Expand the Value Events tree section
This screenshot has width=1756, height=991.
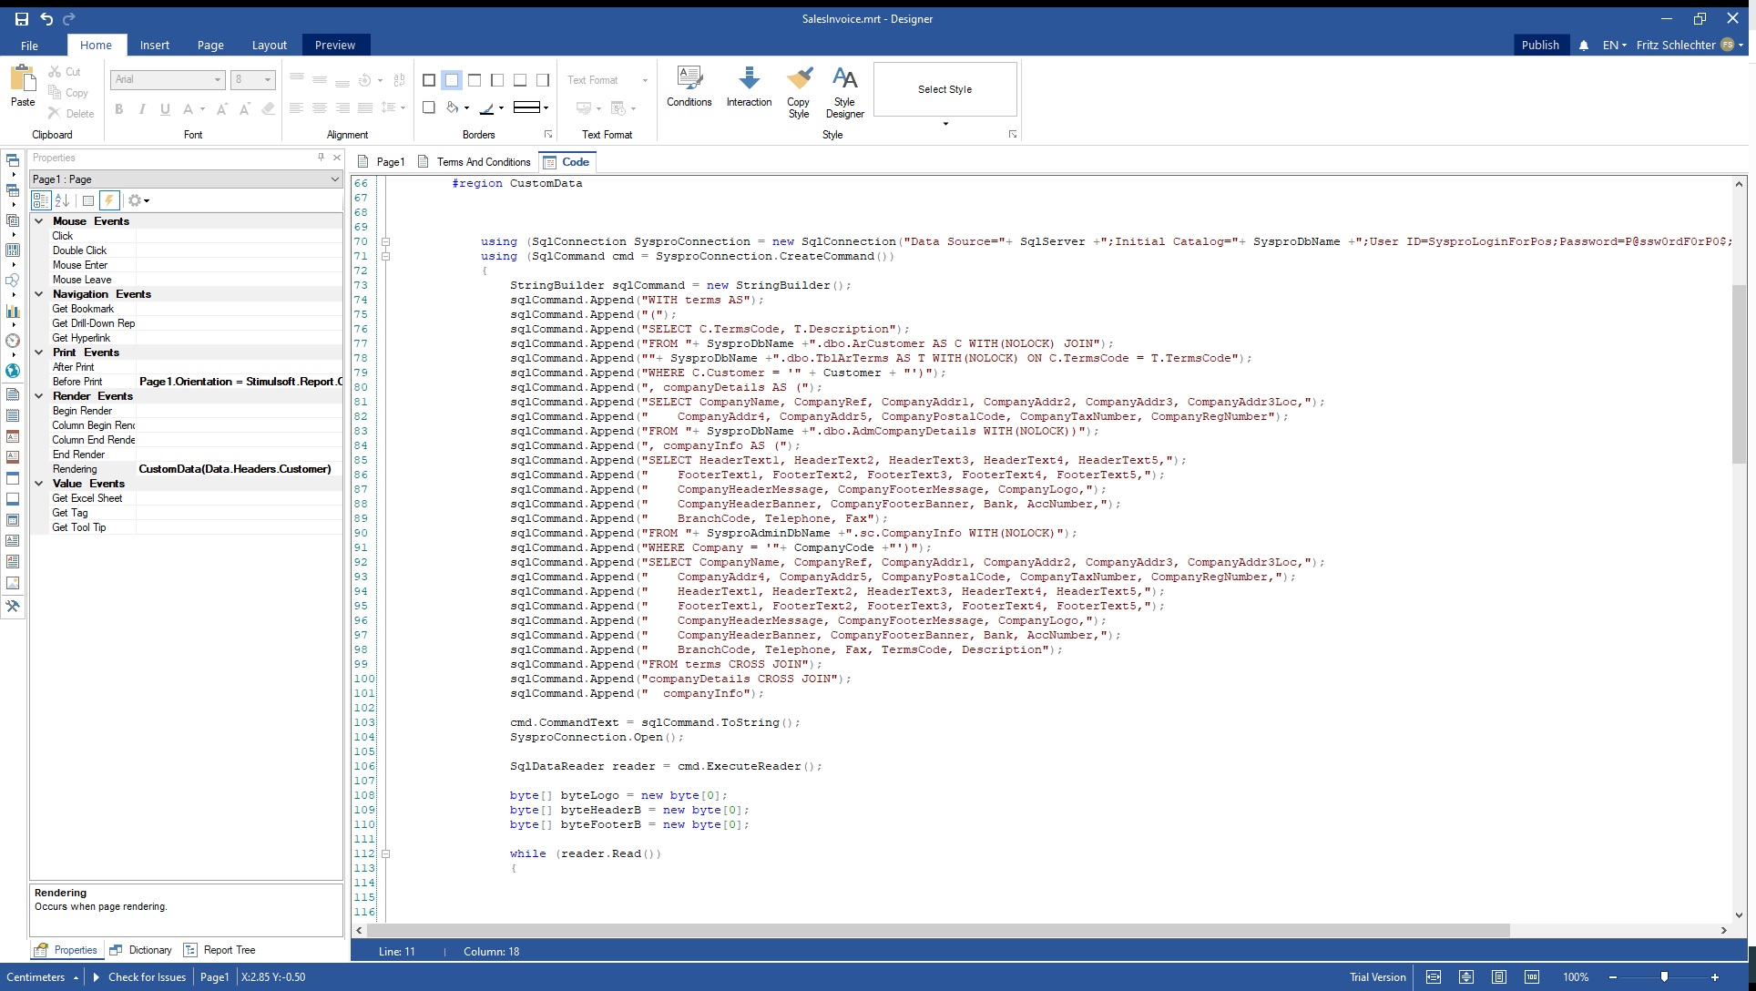38,484
